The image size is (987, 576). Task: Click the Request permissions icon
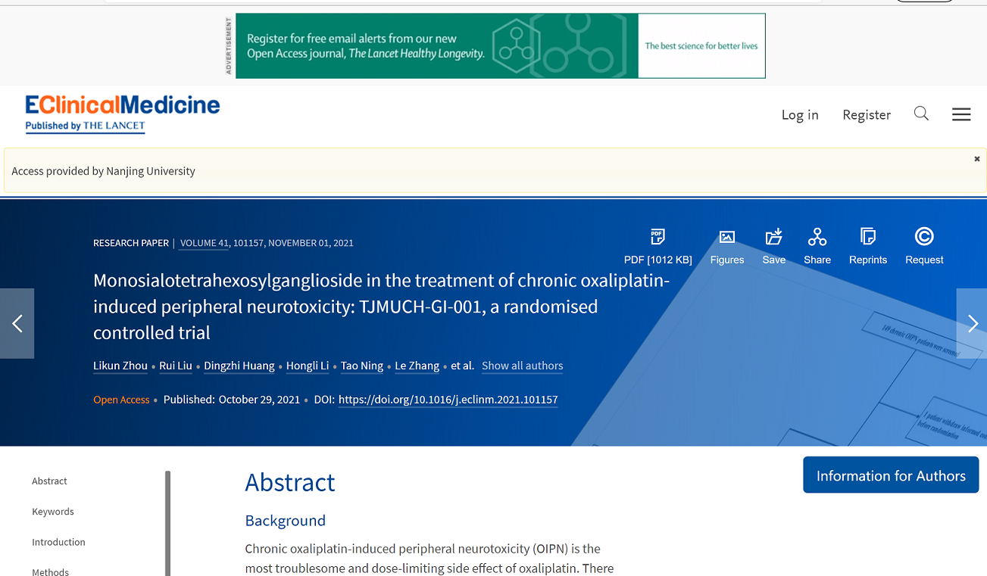(924, 246)
